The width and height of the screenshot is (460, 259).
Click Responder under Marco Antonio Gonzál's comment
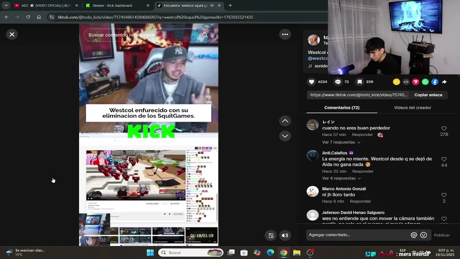(x=360, y=201)
